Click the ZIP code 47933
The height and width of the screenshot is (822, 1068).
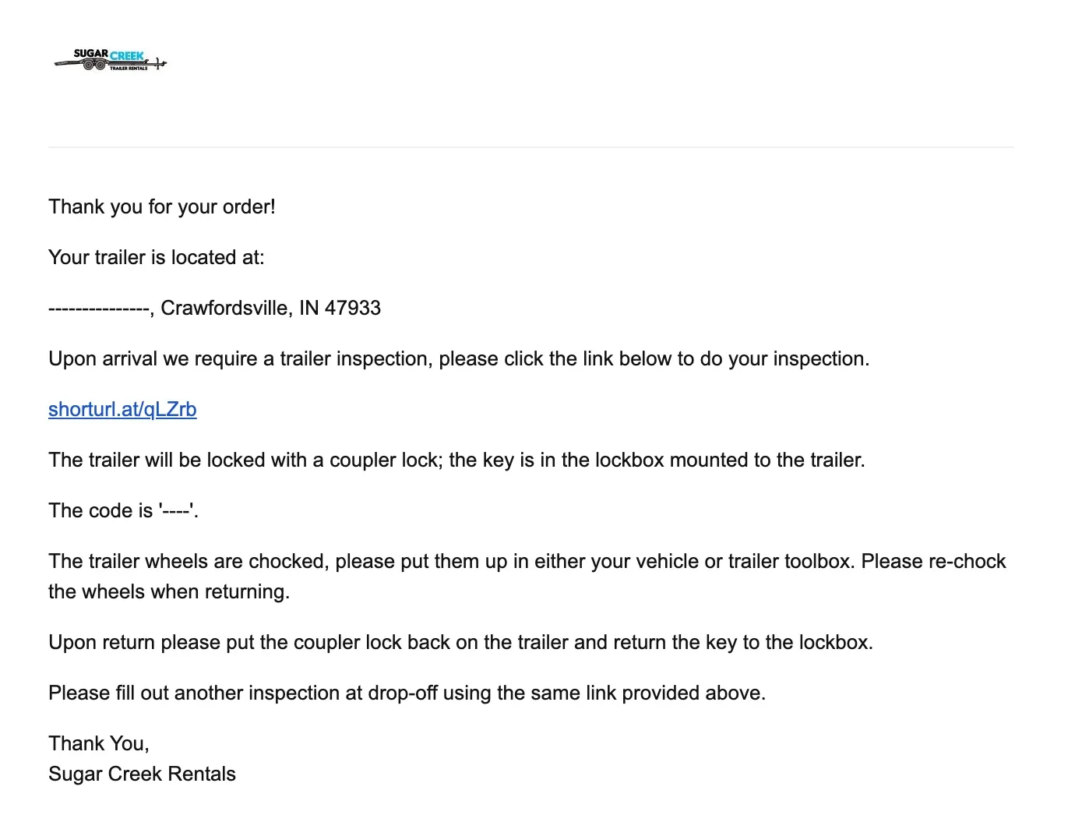click(353, 308)
